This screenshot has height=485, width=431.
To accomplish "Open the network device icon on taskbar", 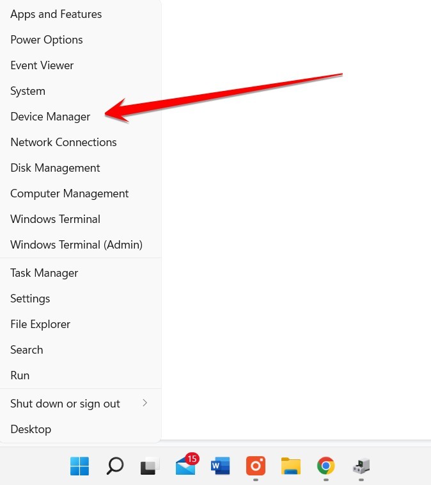I will click(x=361, y=466).
